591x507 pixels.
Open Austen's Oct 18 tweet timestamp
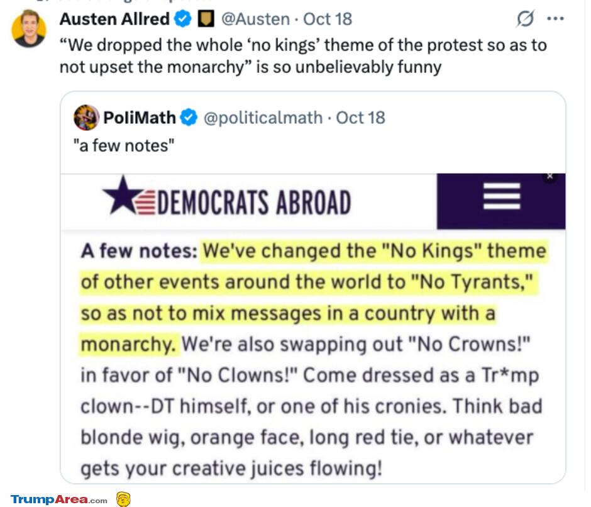(328, 19)
